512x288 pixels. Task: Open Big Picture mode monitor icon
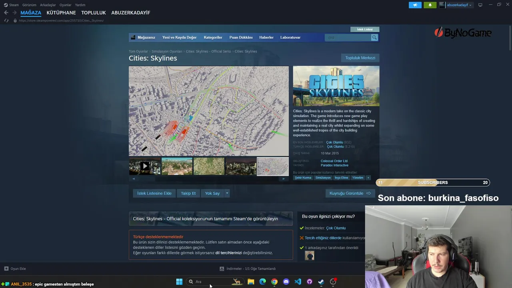point(480,5)
